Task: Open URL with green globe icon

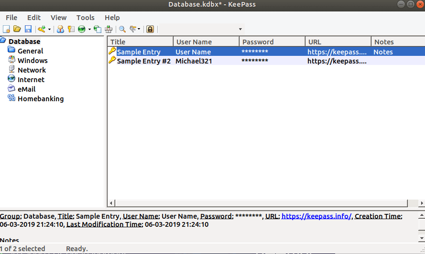Action: click(x=82, y=29)
